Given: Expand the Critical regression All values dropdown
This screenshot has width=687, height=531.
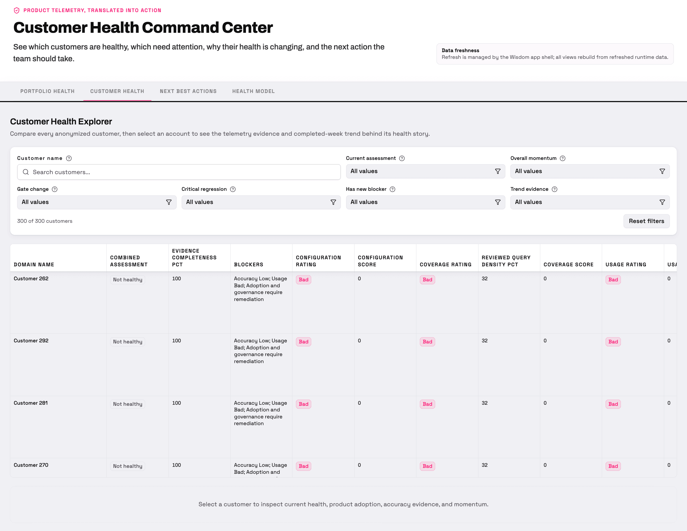Looking at the screenshot, I should (261, 202).
